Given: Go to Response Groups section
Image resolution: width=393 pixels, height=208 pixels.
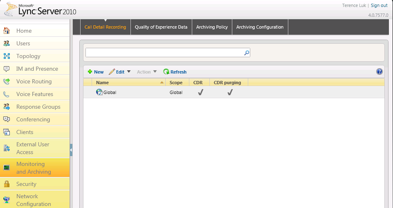Looking at the screenshot, I should point(35,107).
